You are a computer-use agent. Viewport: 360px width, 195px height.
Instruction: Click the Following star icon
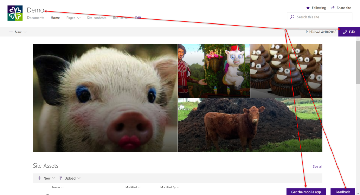[x=308, y=8]
